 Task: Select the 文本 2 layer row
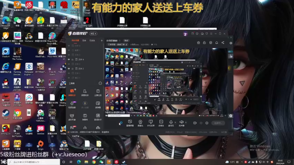click(x=85, y=69)
